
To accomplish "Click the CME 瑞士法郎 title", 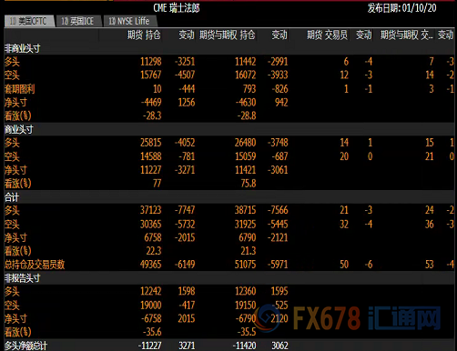I will (x=177, y=8).
